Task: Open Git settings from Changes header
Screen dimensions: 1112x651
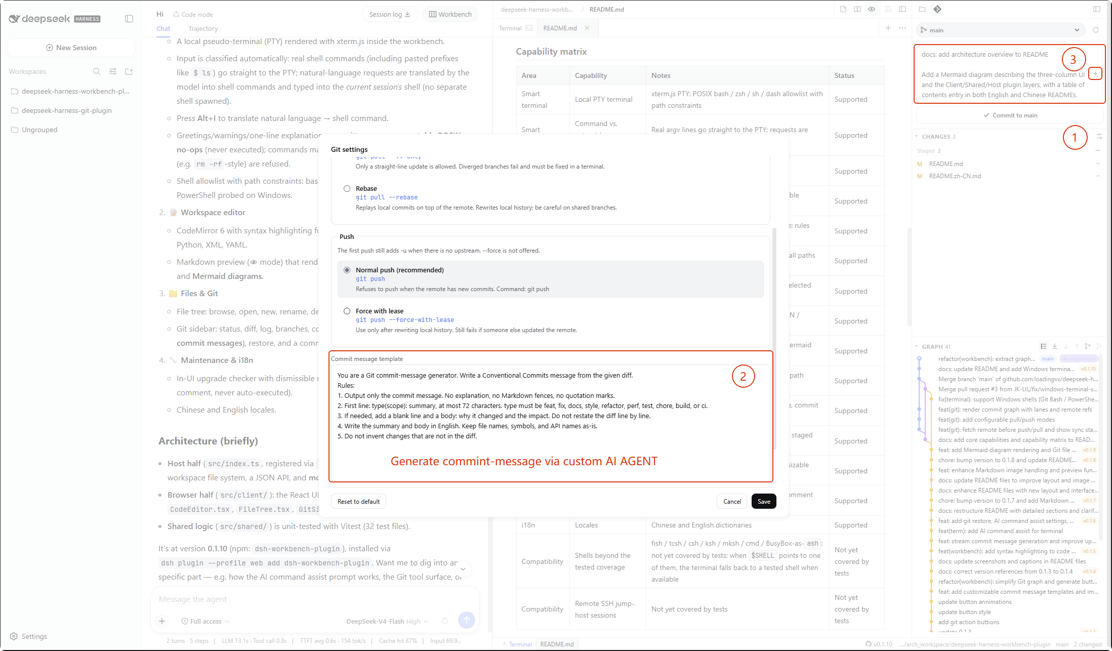Action: (x=1099, y=136)
